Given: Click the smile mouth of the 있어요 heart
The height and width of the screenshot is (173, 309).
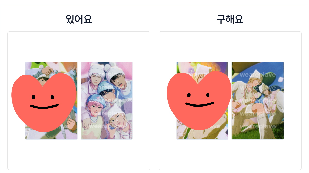Looking at the screenshot, I should [45, 106].
